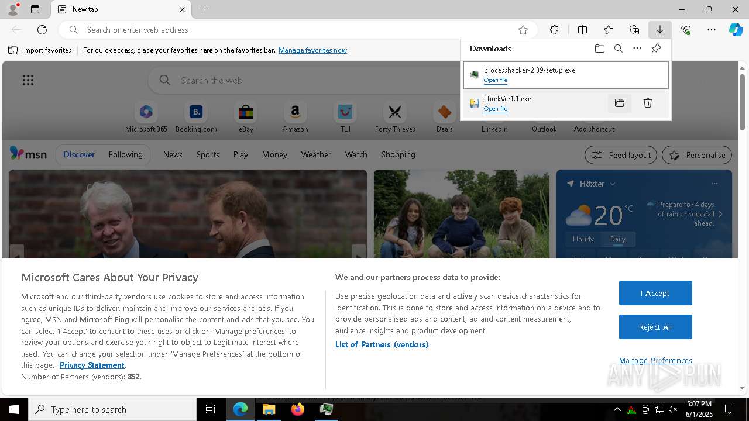Image resolution: width=749 pixels, height=421 pixels.
Task: Select the Discover tab
Action: point(79,154)
